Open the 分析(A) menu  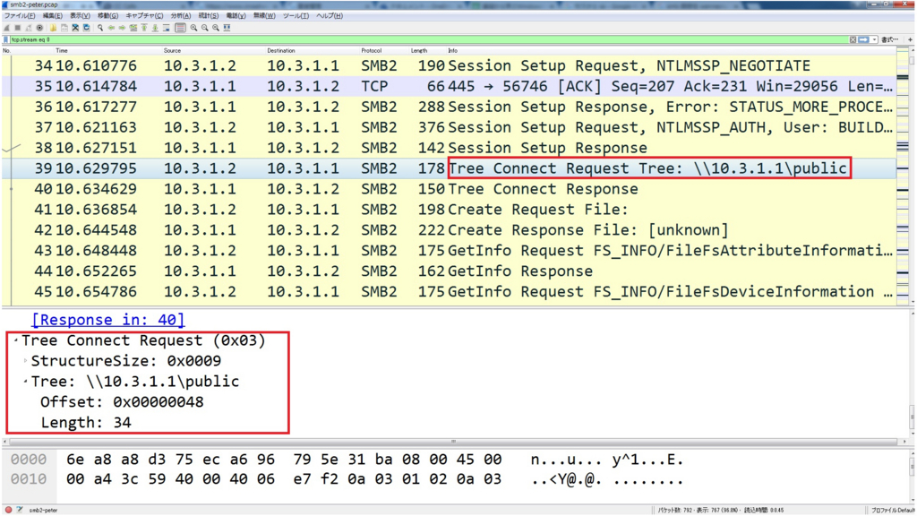point(181,16)
